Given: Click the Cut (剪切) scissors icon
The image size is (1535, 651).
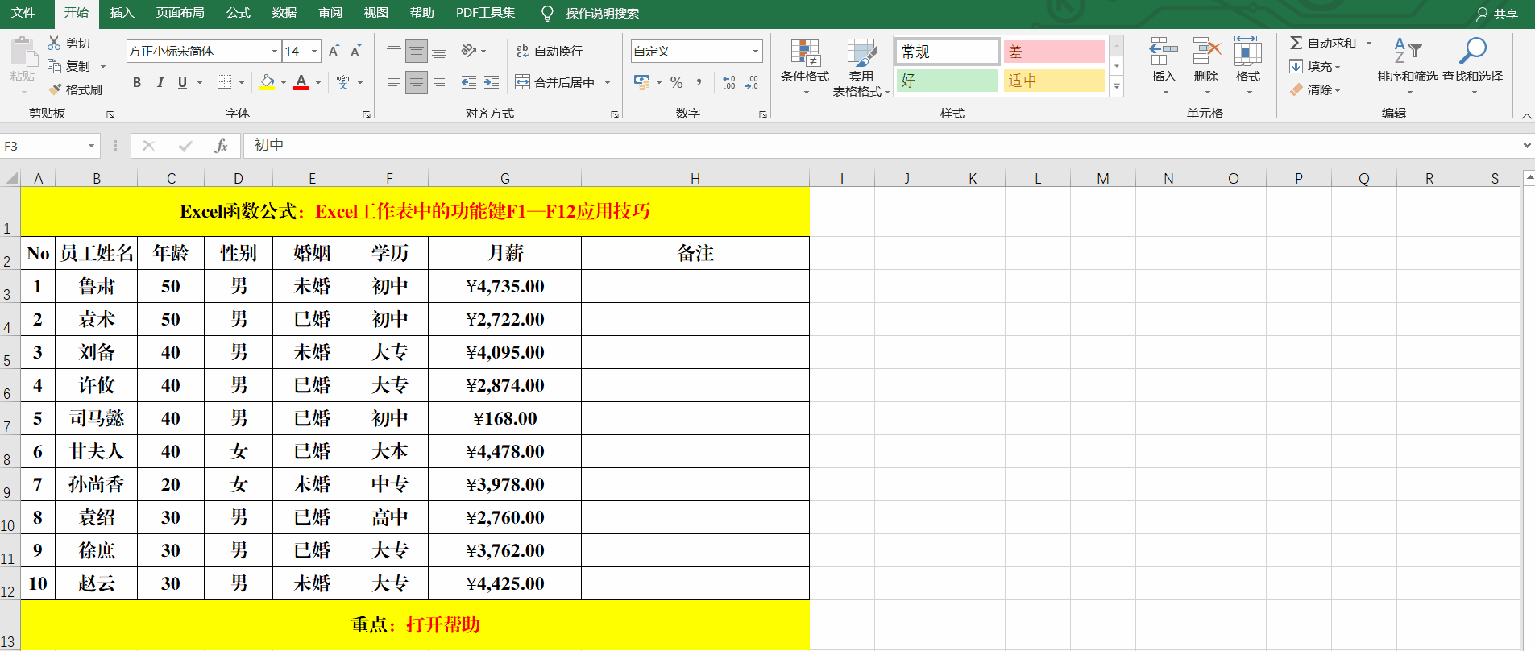Looking at the screenshot, I should (x=54, y=43).
